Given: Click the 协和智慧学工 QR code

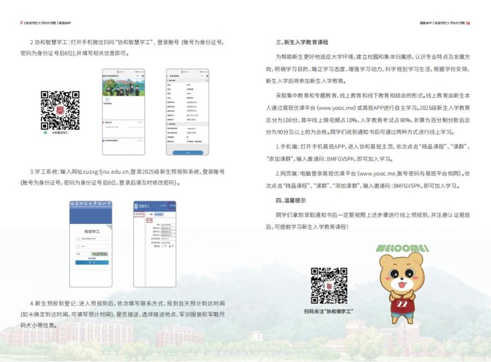Looking at the screenshot, I should pyautogui.click(x=60, y=110).
